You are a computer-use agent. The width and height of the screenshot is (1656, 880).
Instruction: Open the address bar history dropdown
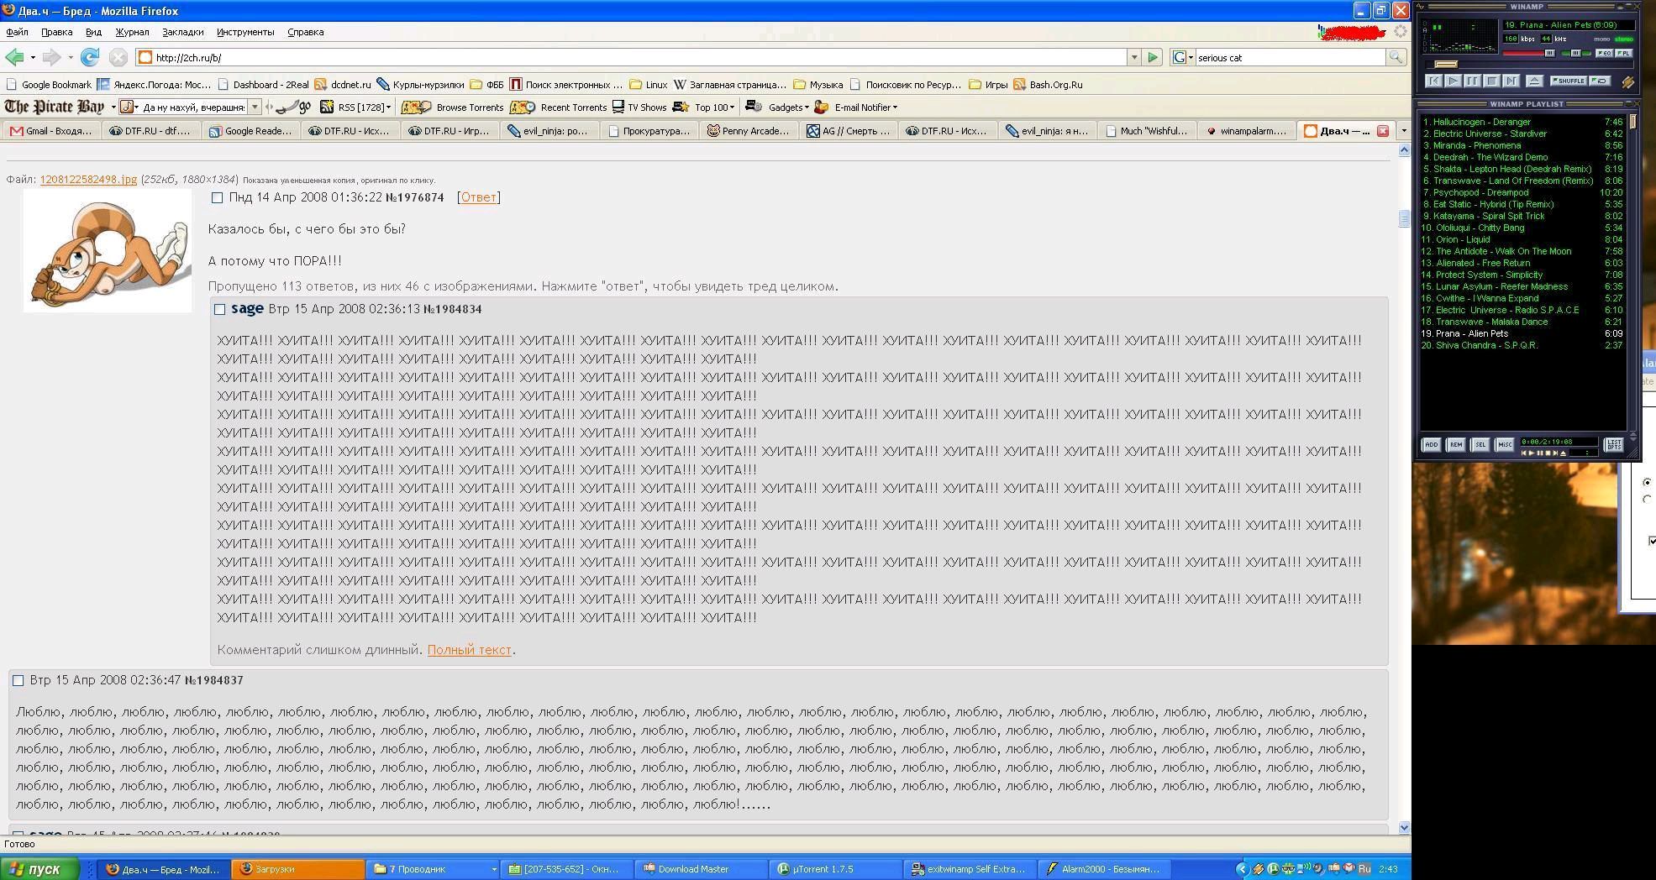tap(1133, 57)
